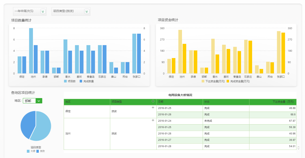Click the 状态 column header
Screen dimensions: 305x158
point(226,102)
